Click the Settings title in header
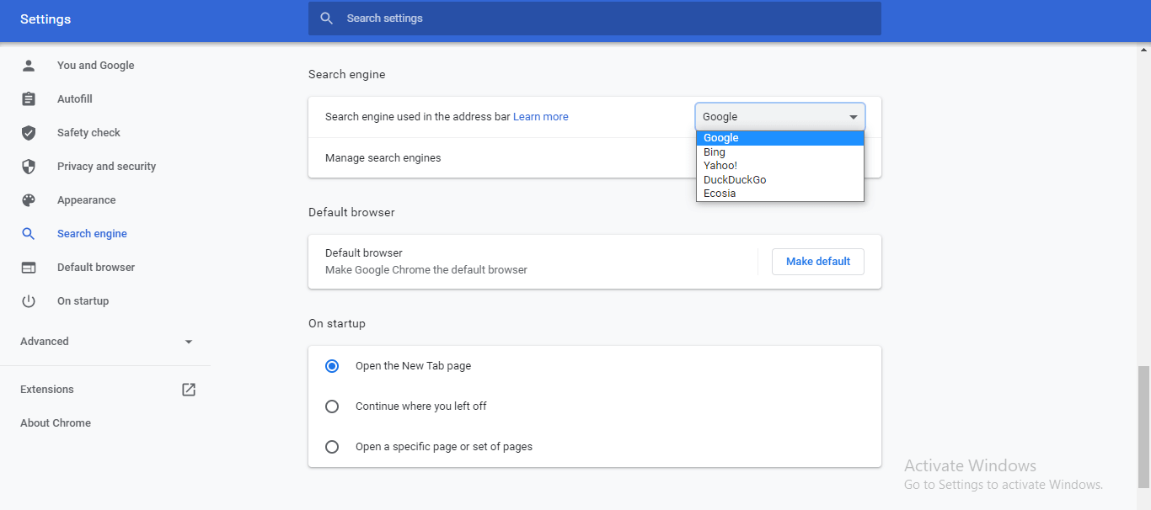Screen dimensions: 1151x510 coord(46,19)
